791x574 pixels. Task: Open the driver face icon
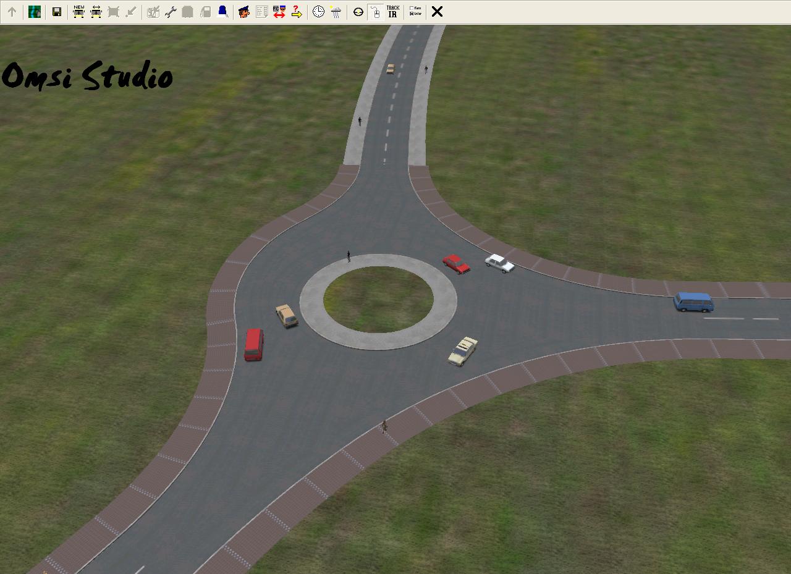point(244,12)
